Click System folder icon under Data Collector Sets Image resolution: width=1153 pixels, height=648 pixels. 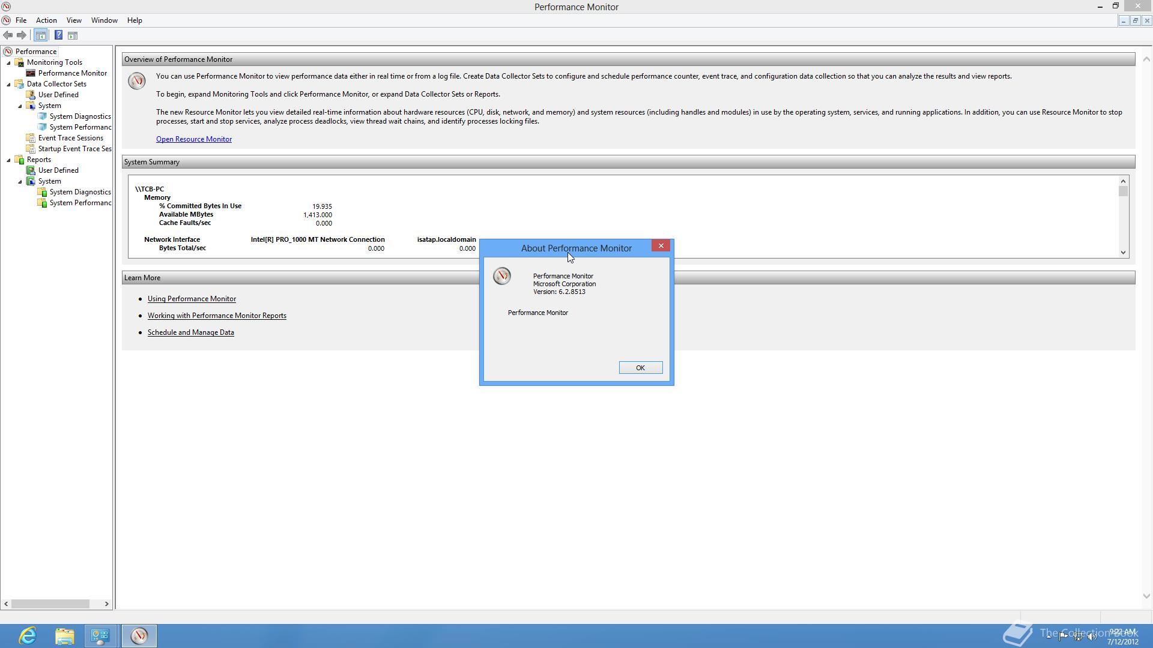coord(31,106)
